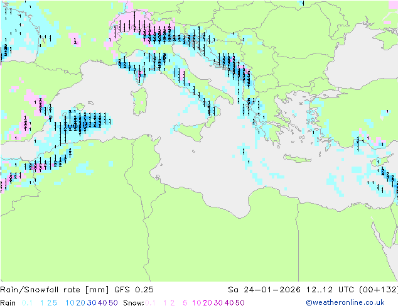This screenshot has width=398, height=308.
Task: Pick the Snow legend 20 value
Action: pyautogui.click(x=207, y=303)
